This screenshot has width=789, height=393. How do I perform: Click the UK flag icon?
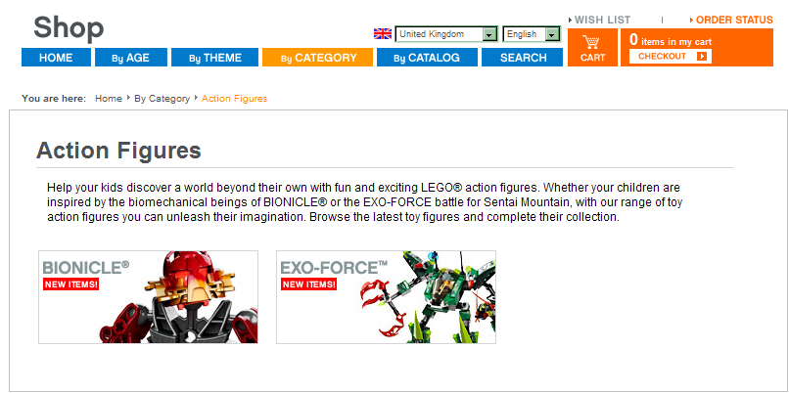[x=383, y=34]
